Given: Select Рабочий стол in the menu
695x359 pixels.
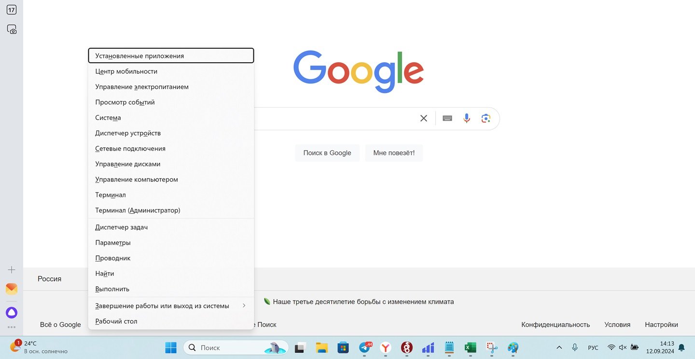Looking at the screenshot, I should (171, 321).
